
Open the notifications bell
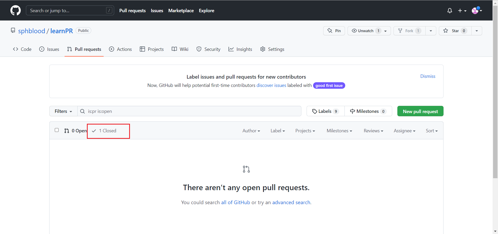pos(450,11)
